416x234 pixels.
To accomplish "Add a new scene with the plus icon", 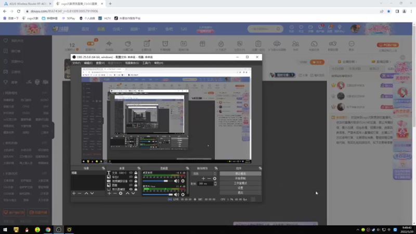I will (x=74, y=193).
